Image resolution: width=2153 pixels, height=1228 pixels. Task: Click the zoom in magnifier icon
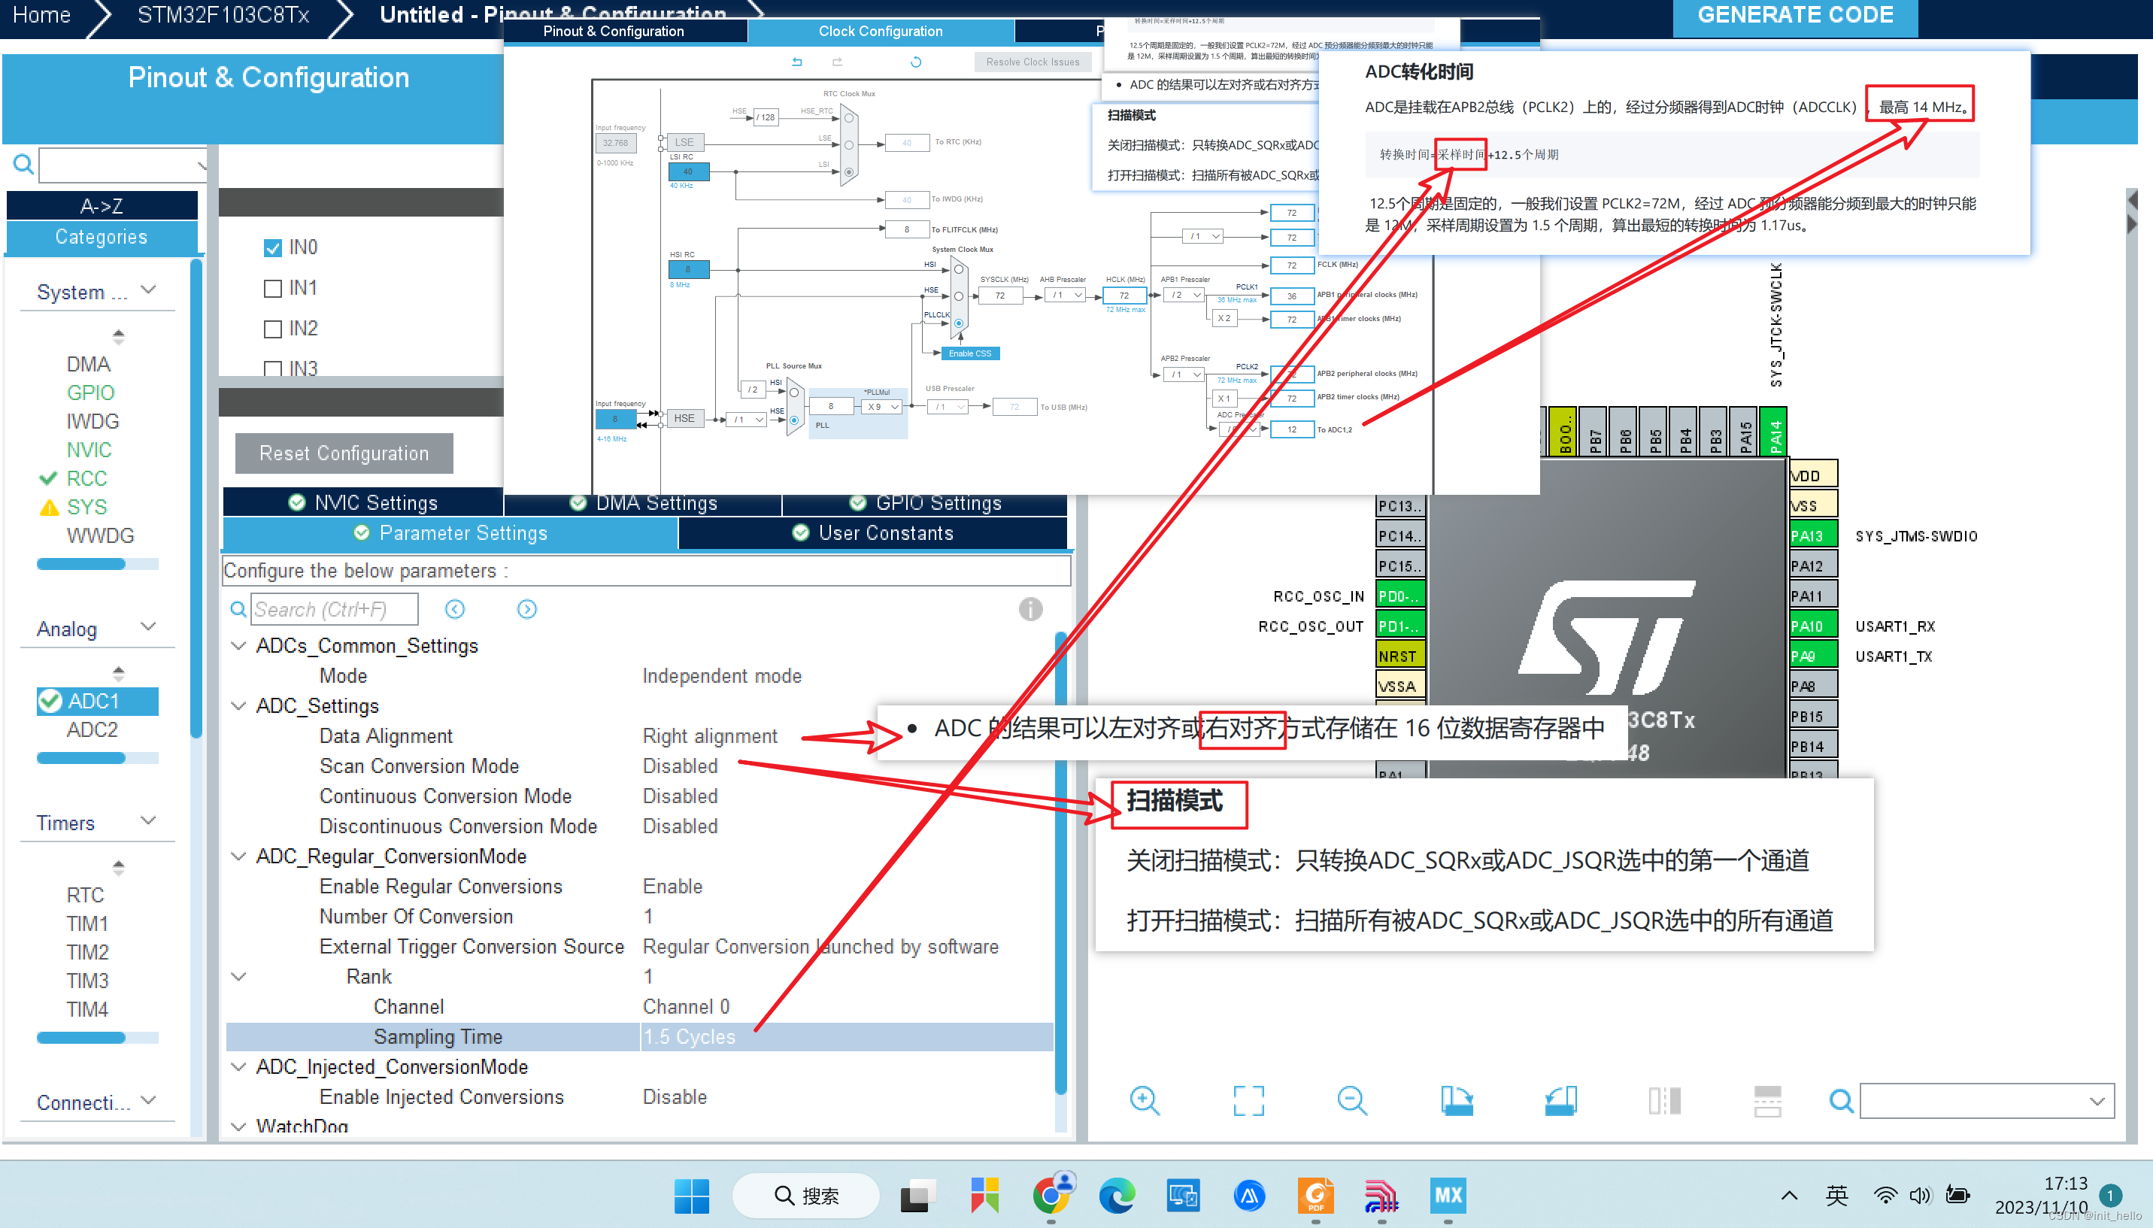pos(1144,1100)
